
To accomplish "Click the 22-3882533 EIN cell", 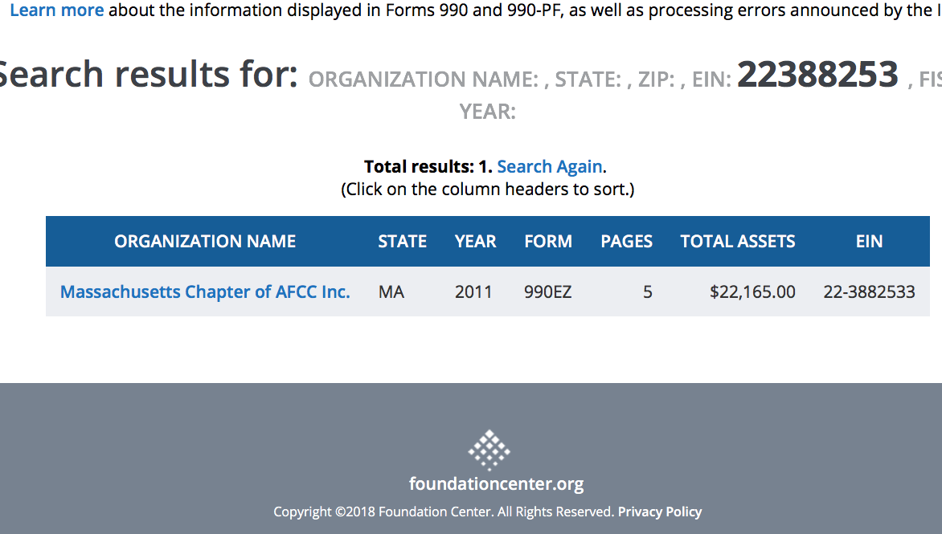I will pyautogui.click(x=869, y=292).
